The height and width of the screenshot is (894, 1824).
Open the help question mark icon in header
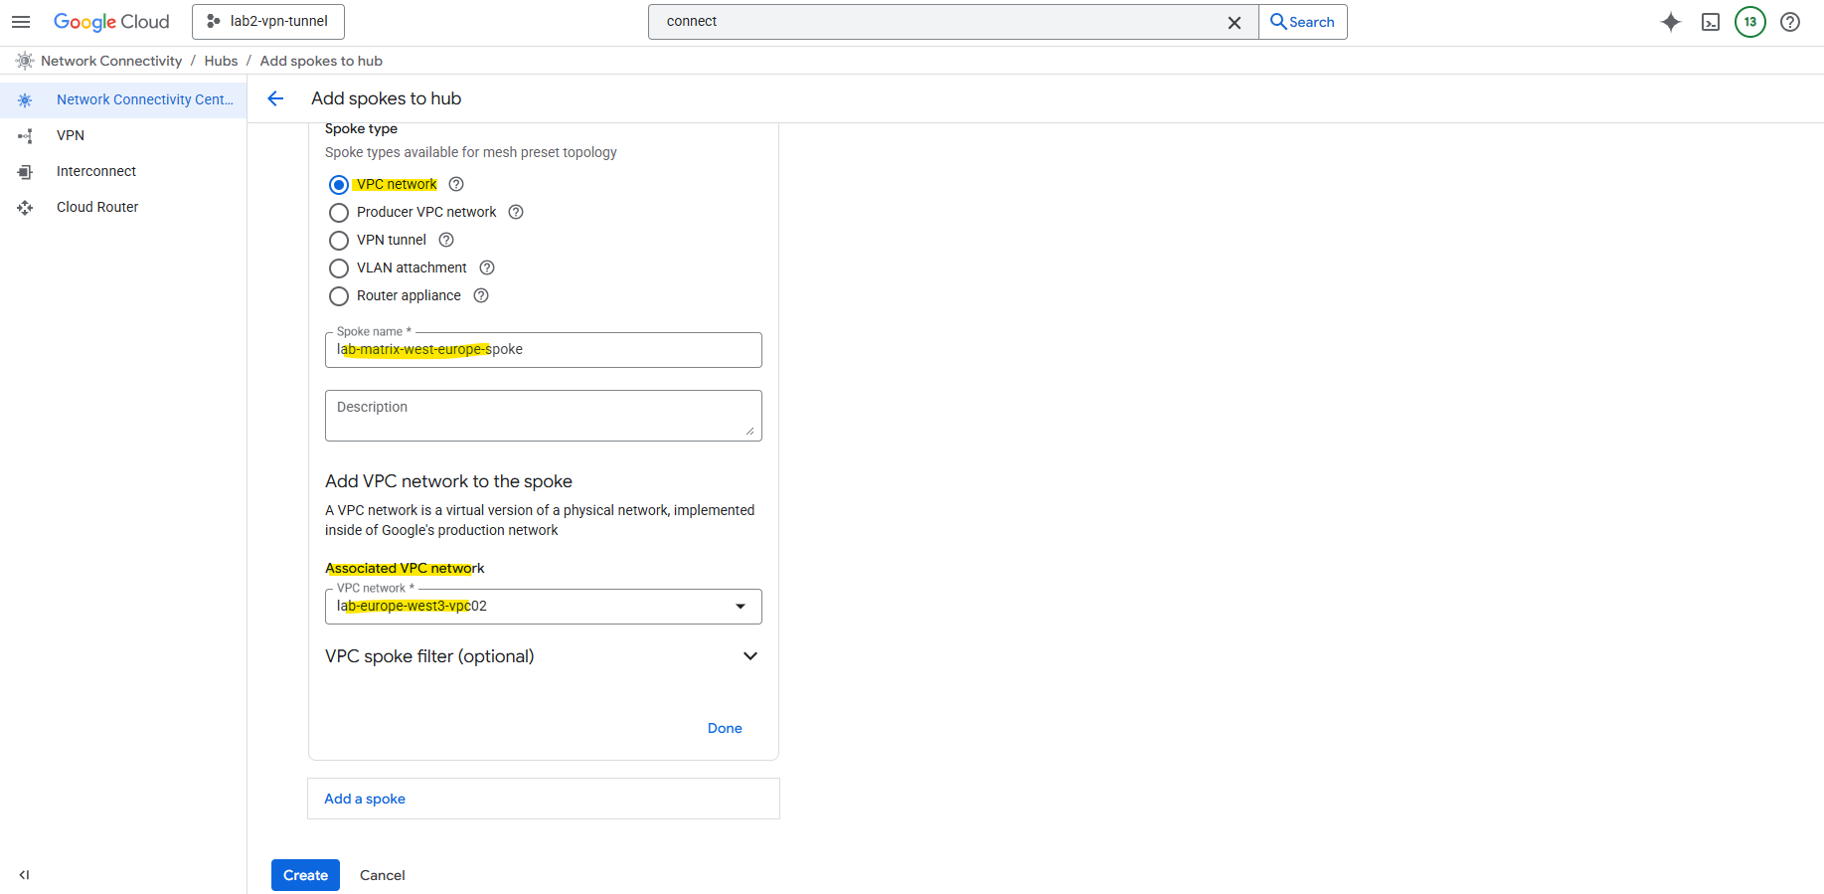tap(1790, 22)
